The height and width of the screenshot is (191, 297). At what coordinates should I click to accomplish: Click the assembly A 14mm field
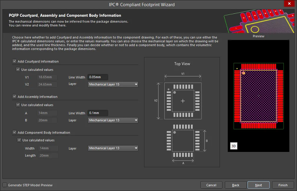click(47, 113)
